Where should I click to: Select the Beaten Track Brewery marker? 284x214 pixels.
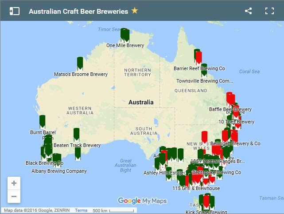[77, 135]
